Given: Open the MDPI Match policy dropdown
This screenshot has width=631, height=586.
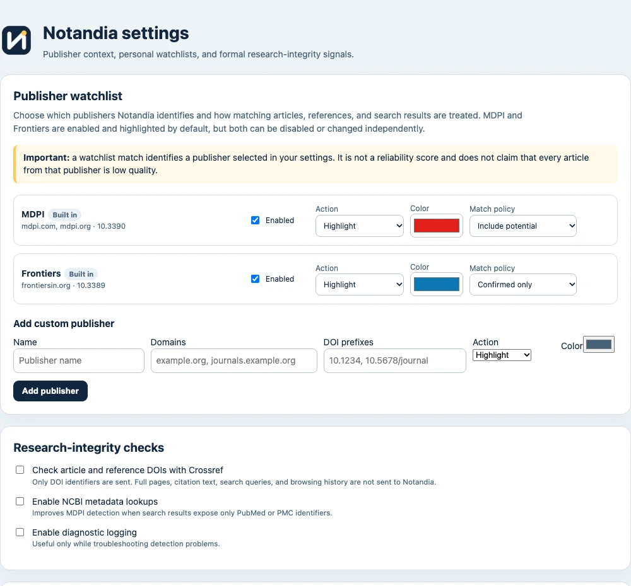Looking at the screenshot, I should pyautogui.click(x=522, y=226).
